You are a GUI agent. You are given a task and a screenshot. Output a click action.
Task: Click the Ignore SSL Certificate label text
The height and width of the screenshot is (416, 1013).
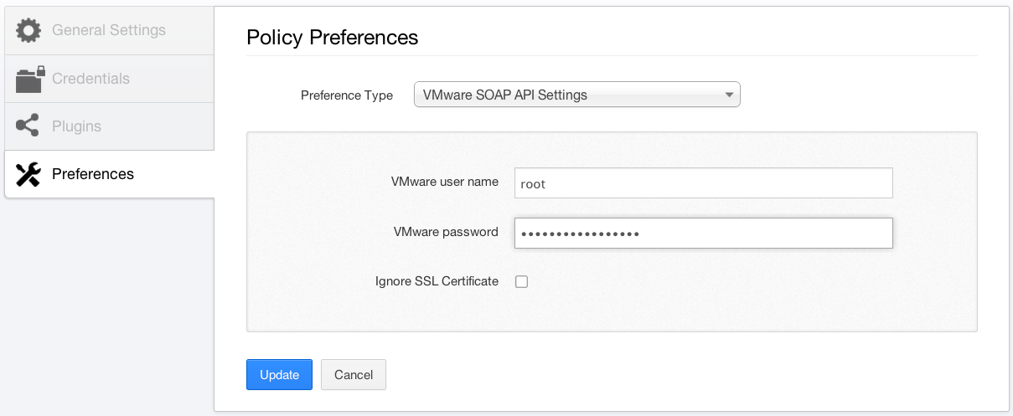coord(437,281)
